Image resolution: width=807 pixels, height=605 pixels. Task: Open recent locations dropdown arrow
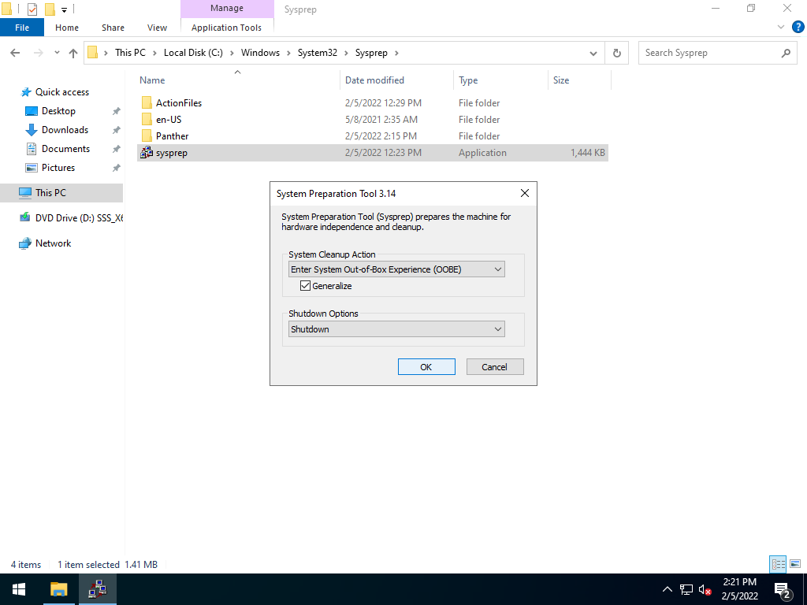pyautogui.click(x=57, y=53)
